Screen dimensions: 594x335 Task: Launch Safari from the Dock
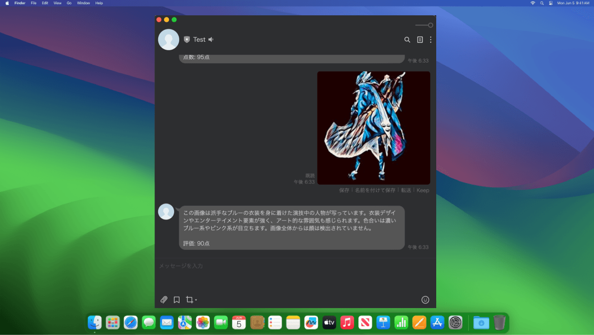click(131, 322)
